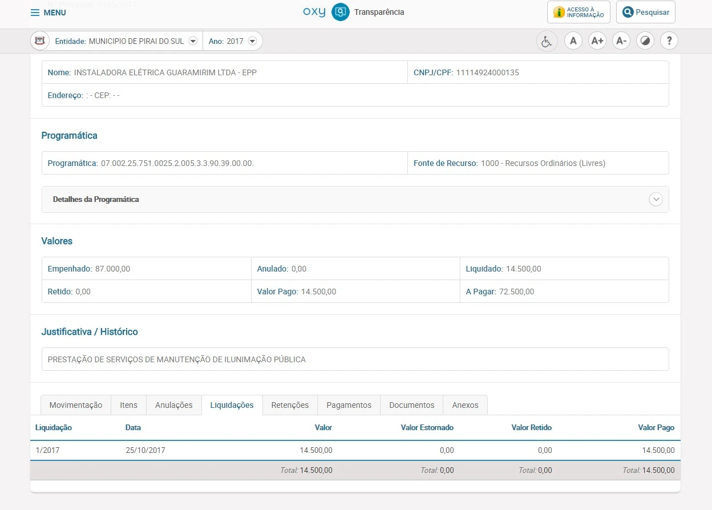Expand Detalhes da Programática section
The height and width of the screenshot is (510, 712).
point(656,200)
